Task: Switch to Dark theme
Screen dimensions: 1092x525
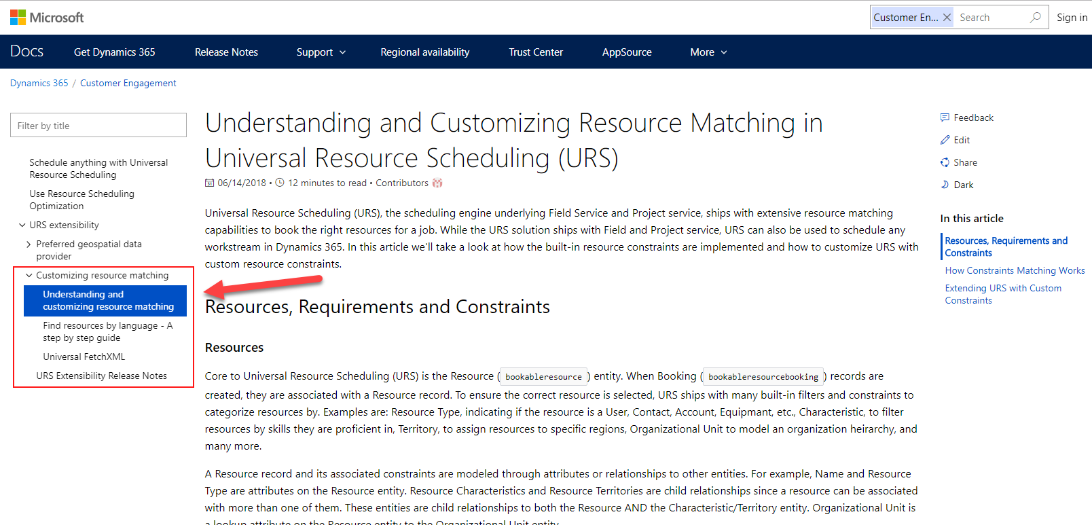Action: (962, 185)
